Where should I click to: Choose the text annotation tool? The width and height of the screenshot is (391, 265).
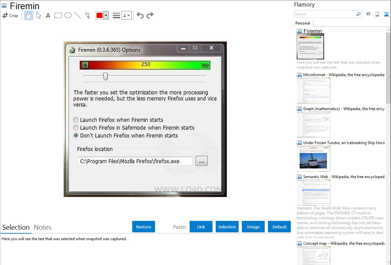click(x=48, y=15)
